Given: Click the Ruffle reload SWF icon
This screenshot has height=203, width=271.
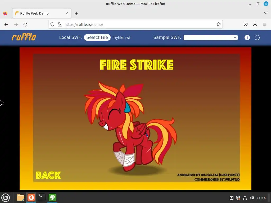Looking at the screenshot, I should click(x=257, y=38).
